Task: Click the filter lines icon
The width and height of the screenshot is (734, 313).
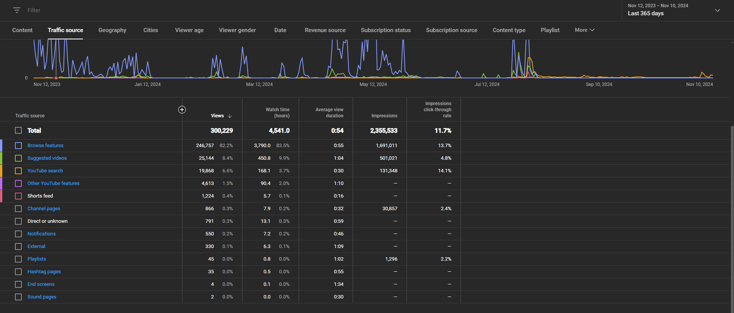Action: (x=17, y=10)
